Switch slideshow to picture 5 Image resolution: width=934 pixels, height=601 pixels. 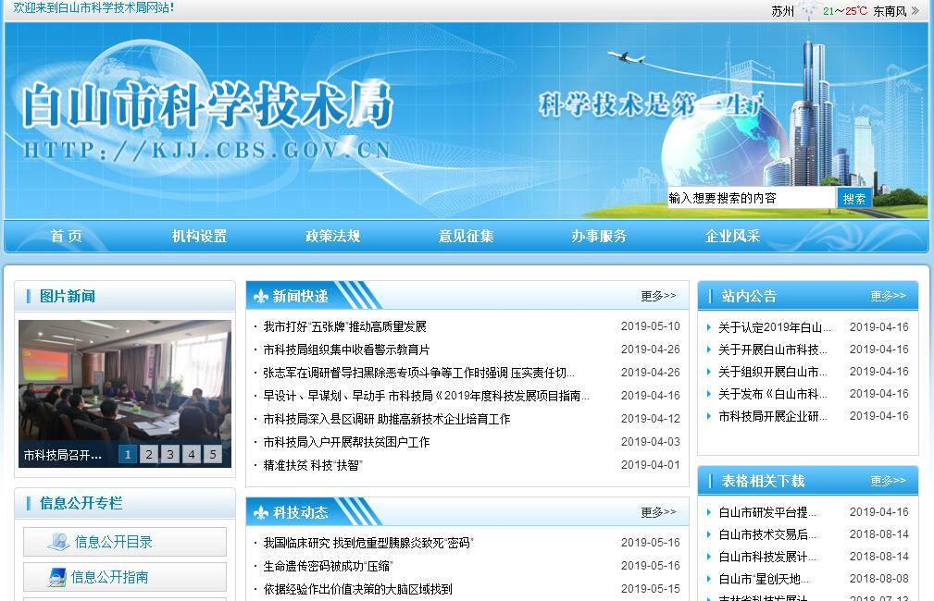click(212, 454)
